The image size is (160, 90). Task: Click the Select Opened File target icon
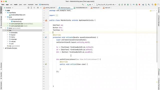(x=28, y=8)
